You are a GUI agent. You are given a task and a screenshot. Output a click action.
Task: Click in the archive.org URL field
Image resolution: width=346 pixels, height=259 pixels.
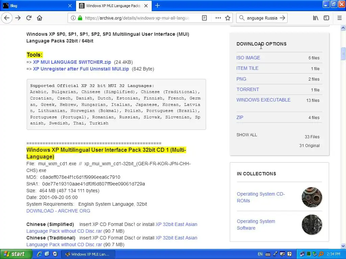137,18
